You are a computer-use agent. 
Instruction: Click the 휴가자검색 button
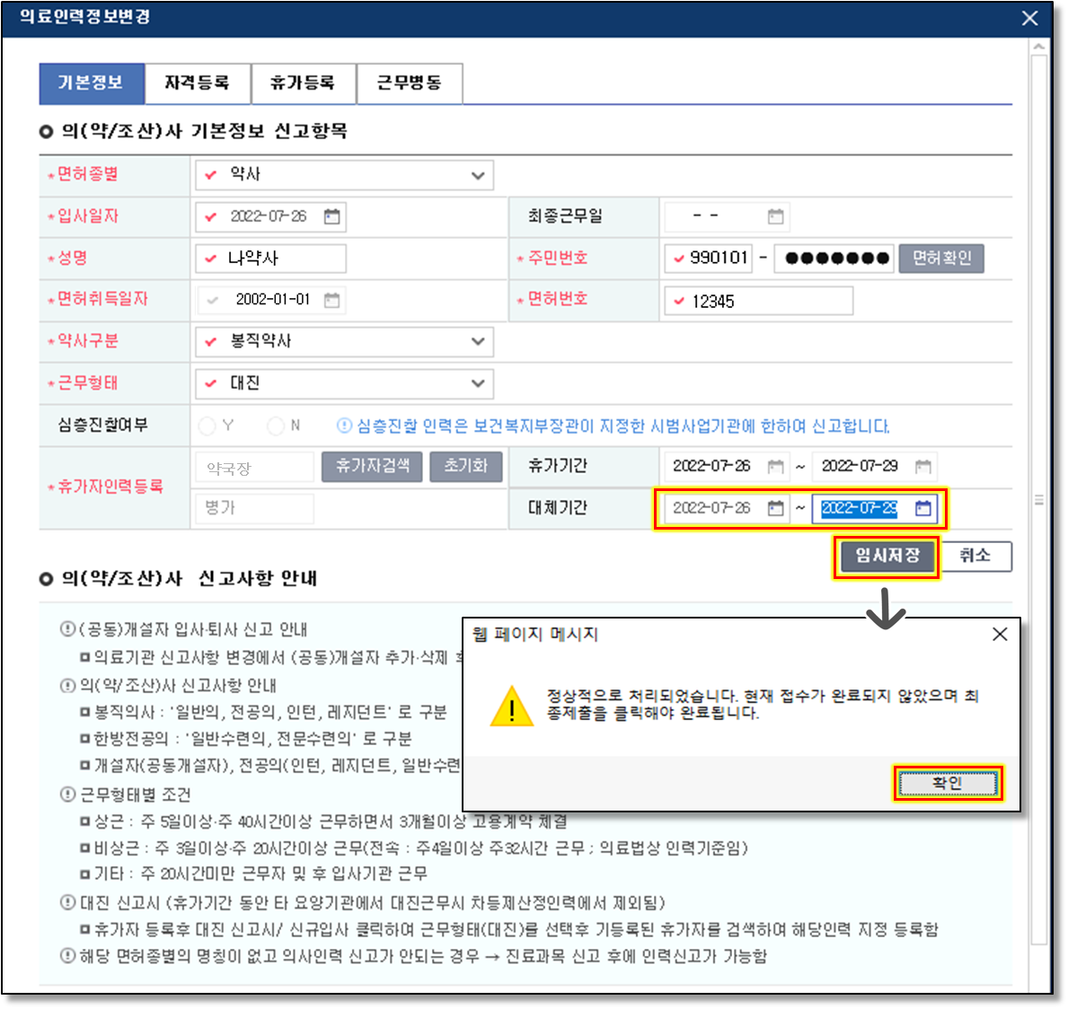click(372, 466)
